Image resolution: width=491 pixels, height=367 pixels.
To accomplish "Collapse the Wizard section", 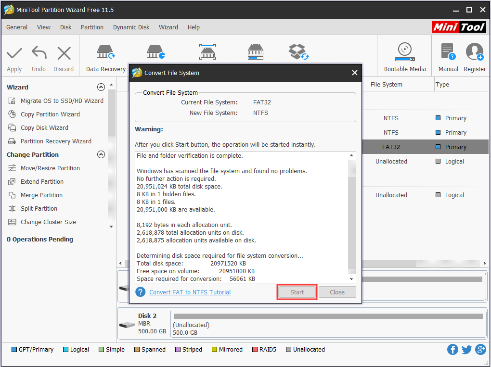I will click(x=101, y=87).
